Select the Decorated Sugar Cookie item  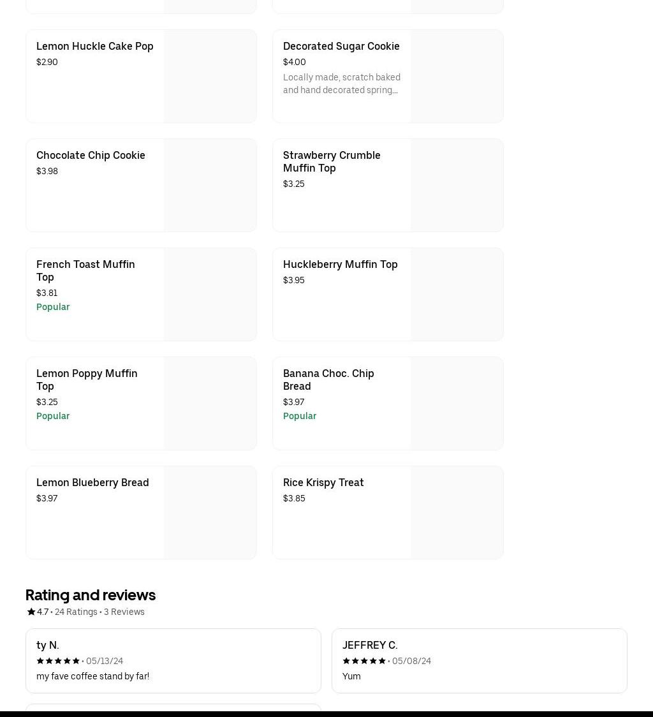341,47
